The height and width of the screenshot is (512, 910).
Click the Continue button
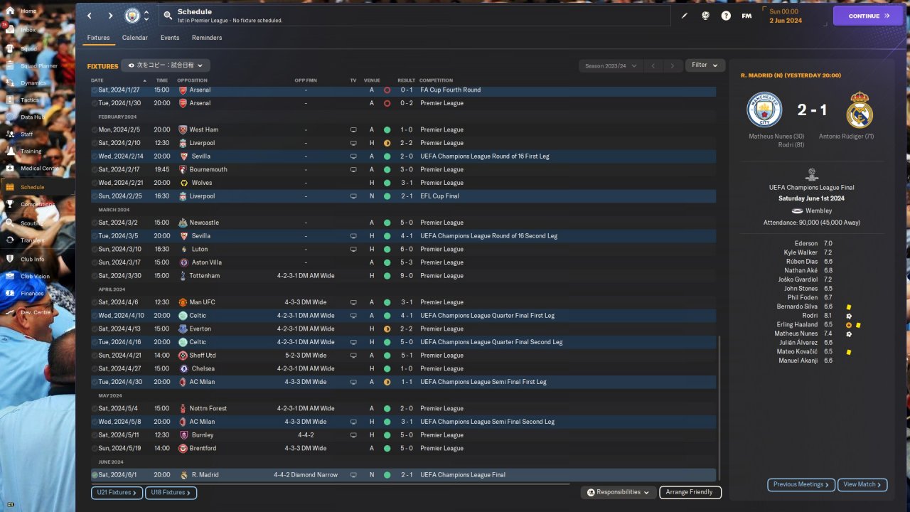tap(867, 16)
